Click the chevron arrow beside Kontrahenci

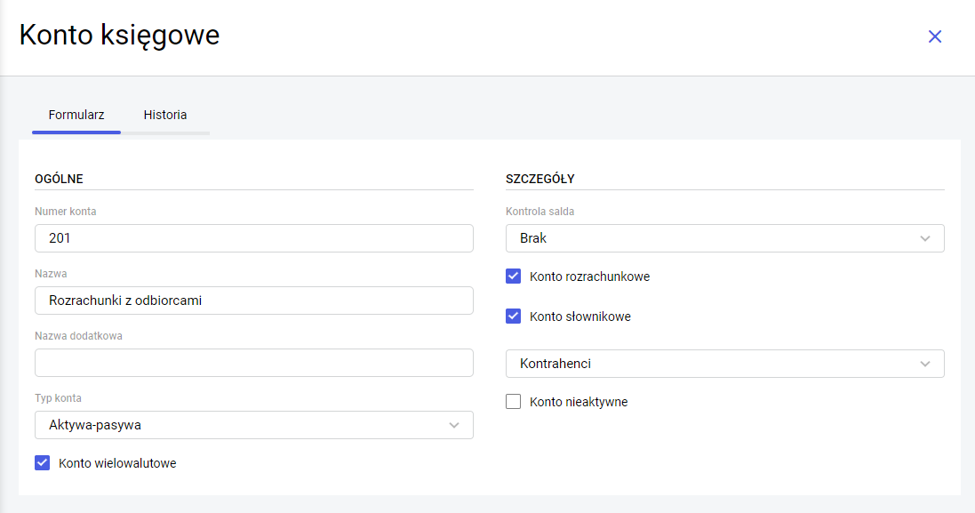[x=925, y=364]
